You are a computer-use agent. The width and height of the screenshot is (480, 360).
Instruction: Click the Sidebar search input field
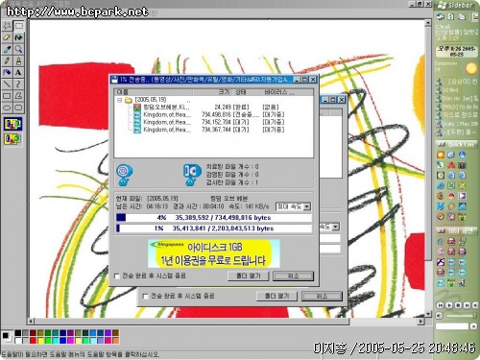coord(452,326)
